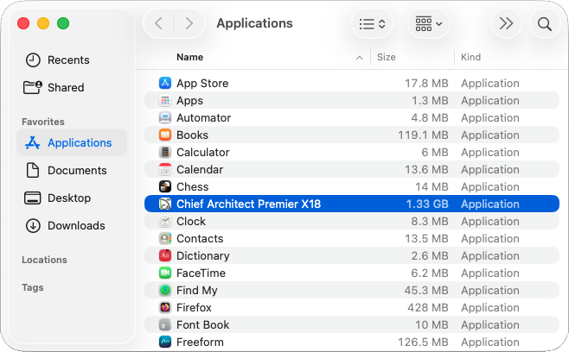Screen dimensions: 569x352
Task: Click the Freeform app icon
Action: [165, 342]
